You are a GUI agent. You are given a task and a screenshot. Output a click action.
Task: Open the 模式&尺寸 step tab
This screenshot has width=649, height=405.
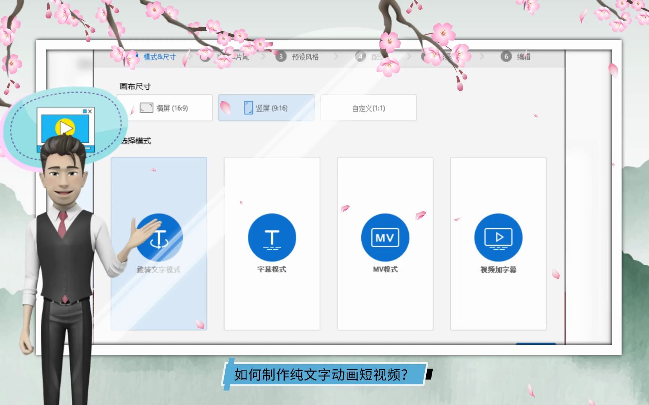159,57
